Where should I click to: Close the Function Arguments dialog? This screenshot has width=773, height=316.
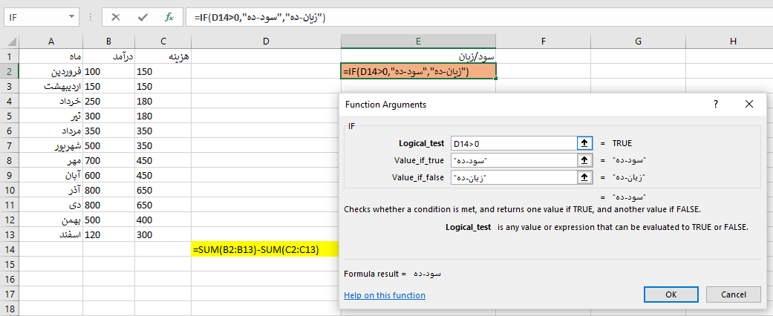click(x=748, y=105)
